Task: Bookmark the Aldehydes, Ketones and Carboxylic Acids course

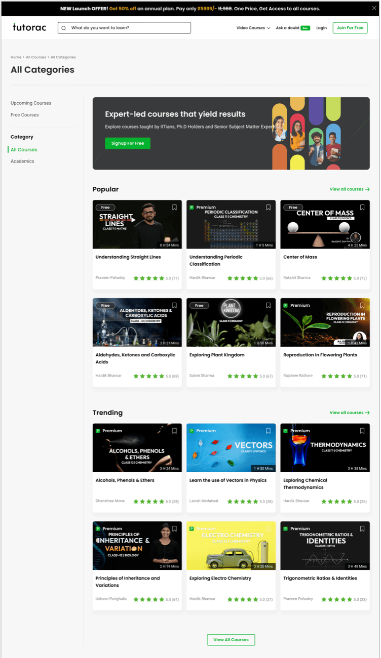Action: click(x=174, y=306)
